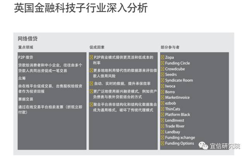248x157 pixels.
Task: Click the box icon before Crowdcube
Action: [x=163, y=69]
